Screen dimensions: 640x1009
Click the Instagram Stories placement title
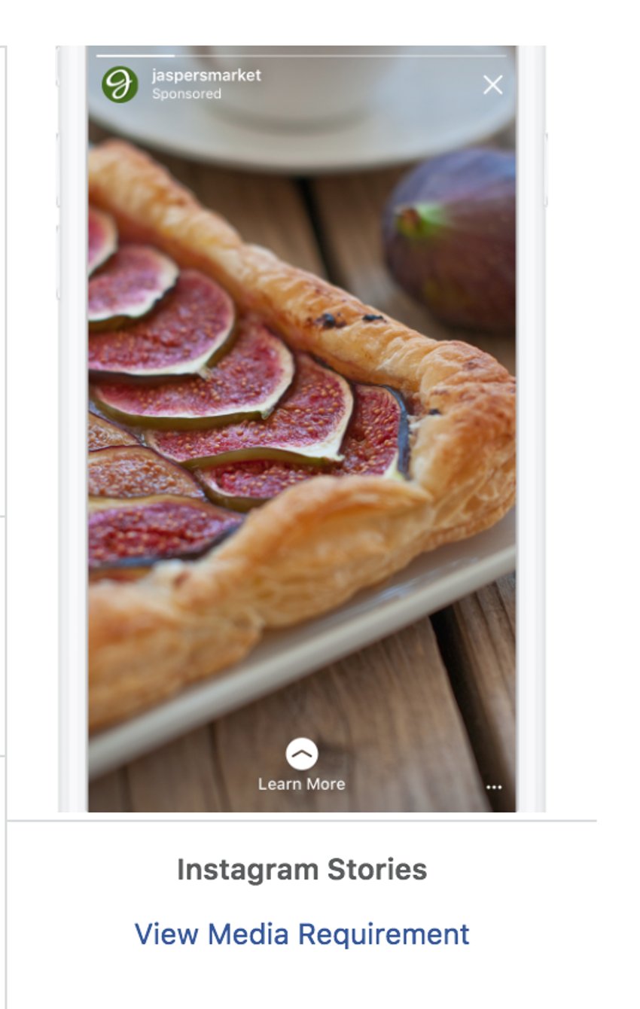(302, 870)
